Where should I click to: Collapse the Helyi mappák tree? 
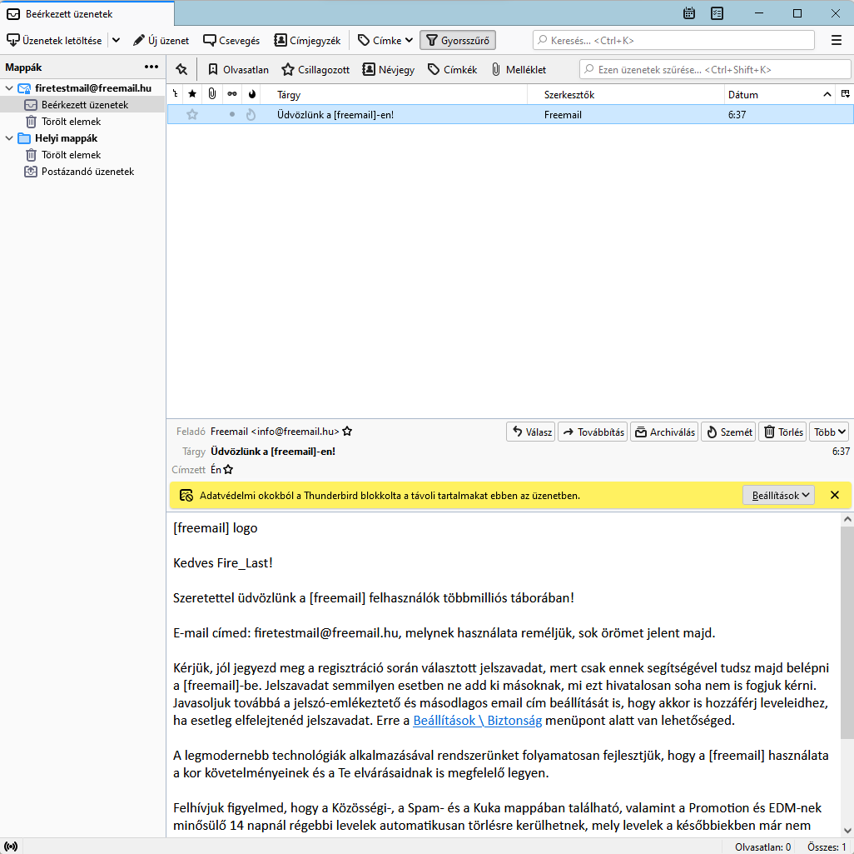8,138
